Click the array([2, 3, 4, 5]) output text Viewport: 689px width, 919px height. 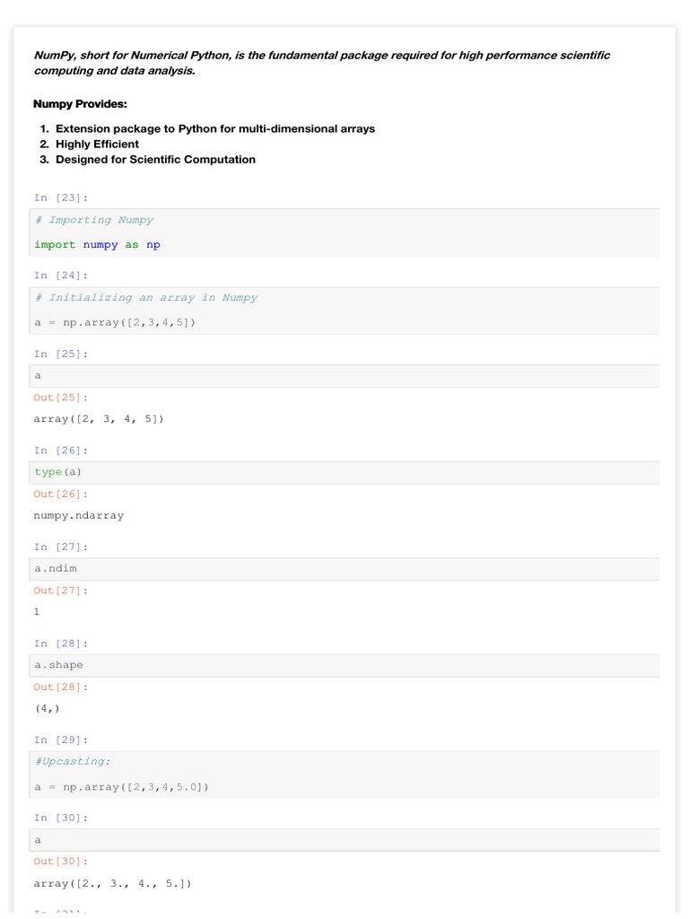99,419
